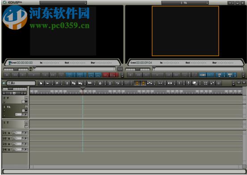This screenshot has height=175, width=247.
Task: Expand the 2 V track header
Action: (x=4, y=102)
